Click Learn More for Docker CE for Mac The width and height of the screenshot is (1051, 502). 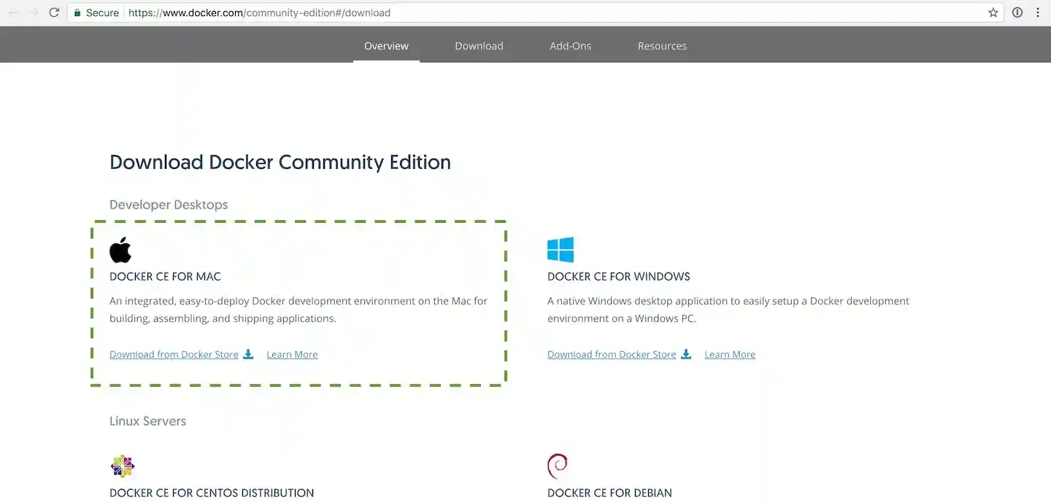pos(291,354)
